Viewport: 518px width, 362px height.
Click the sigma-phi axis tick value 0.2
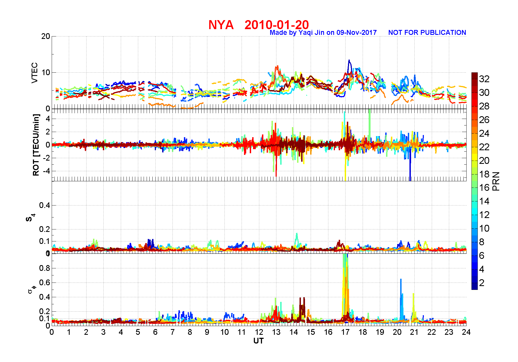[45, 311]
